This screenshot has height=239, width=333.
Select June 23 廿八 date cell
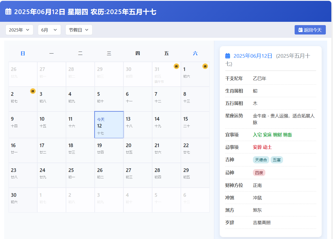point(23,175)
